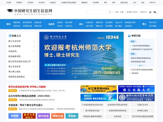Viewport: 163px width, 122px height.
Task: Click 广东省高校研究生招生专栏 tile
Action: (92, 105)
